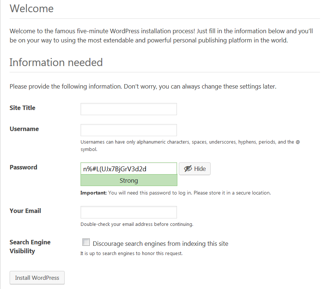Click the Search Engine Visibility label
This screenshot has width=327, height=289.
pyautogui.click(x=30, y=247)
